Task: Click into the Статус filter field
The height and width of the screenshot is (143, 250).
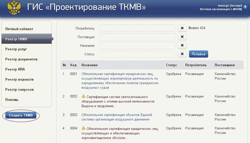Action: click(x=138, y=54)
